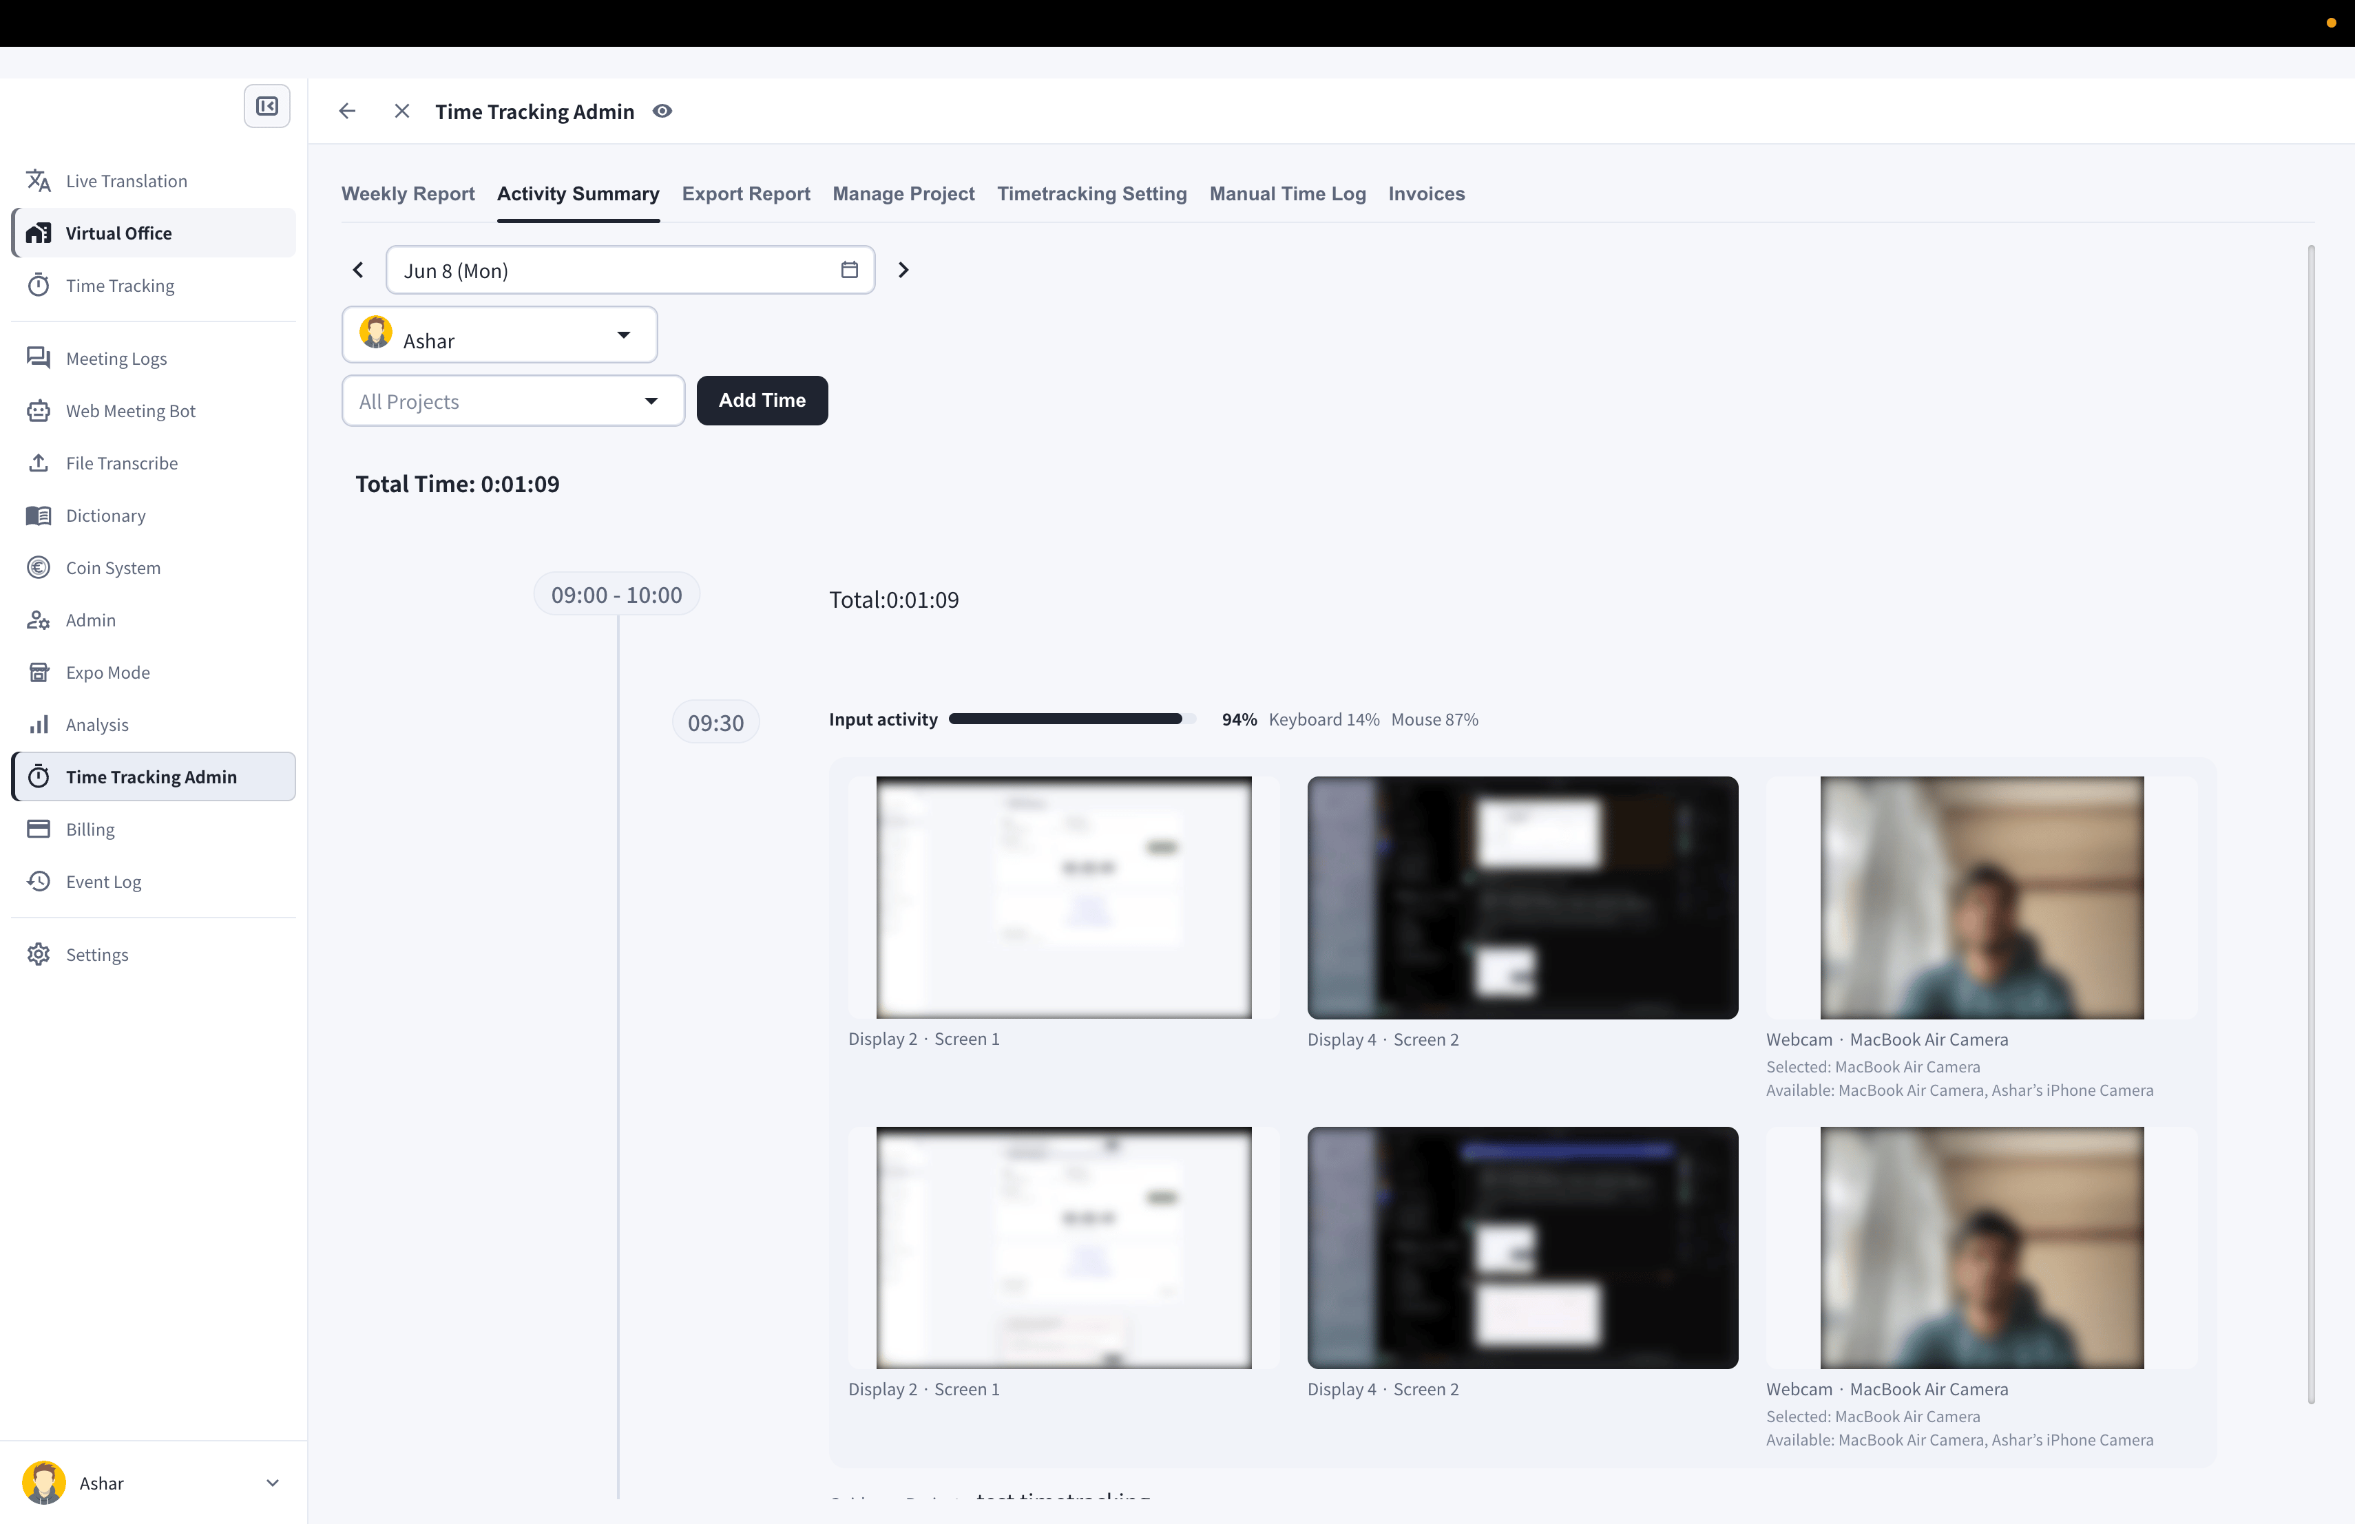Open the Settings gear icon
The height and width of the screenshot is (1524, 2355).
coord(39,954)
